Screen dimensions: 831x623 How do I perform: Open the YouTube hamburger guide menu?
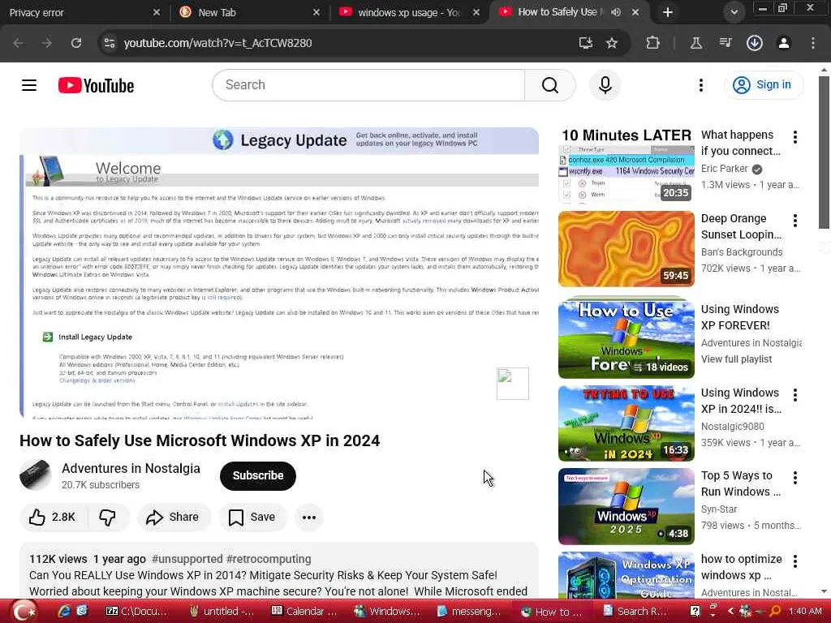29,85
